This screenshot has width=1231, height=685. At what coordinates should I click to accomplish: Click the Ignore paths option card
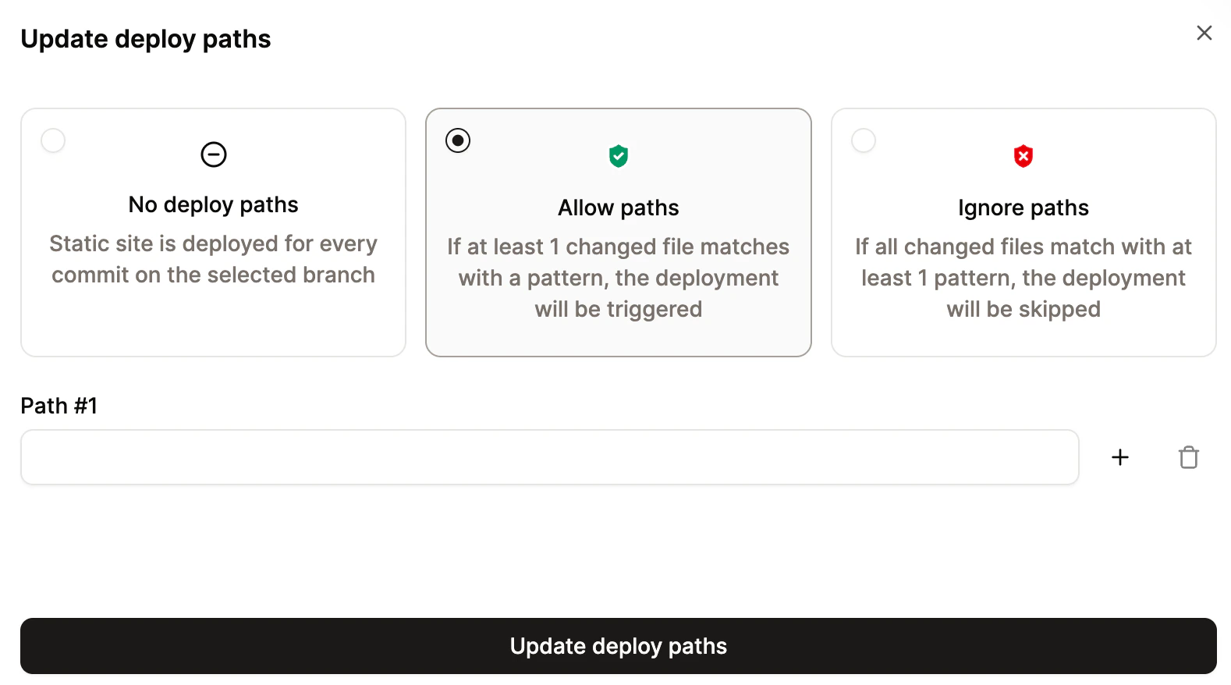point(1023,232)
